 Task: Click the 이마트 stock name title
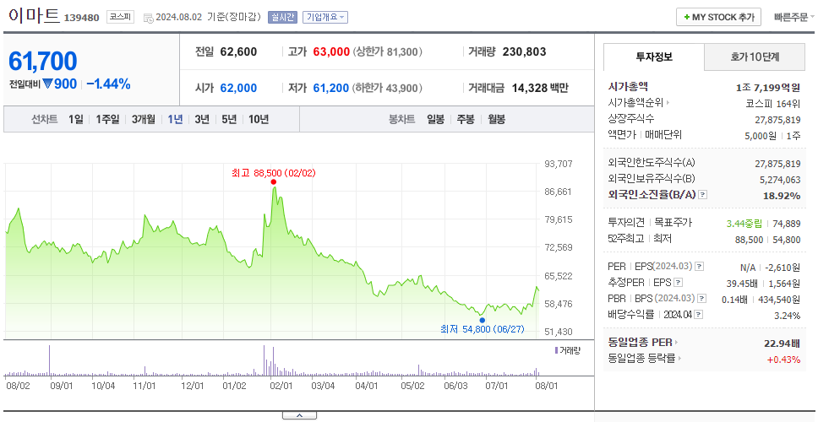coord(34,16)
